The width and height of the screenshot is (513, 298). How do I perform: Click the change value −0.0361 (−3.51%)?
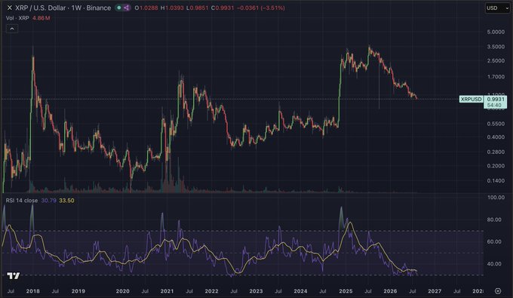pos(261,8)
